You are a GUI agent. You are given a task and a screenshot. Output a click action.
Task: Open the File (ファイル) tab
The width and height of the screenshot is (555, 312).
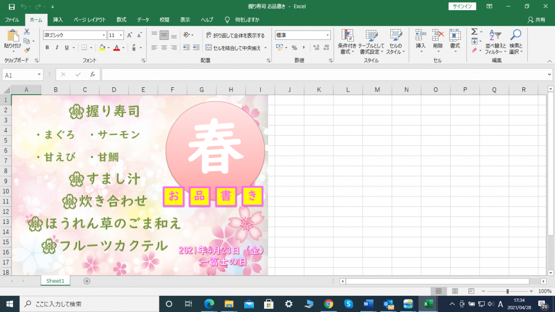(12, 20)
